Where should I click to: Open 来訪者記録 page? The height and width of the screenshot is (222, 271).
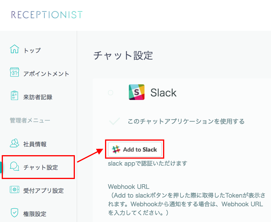click(x=38, y=97)
